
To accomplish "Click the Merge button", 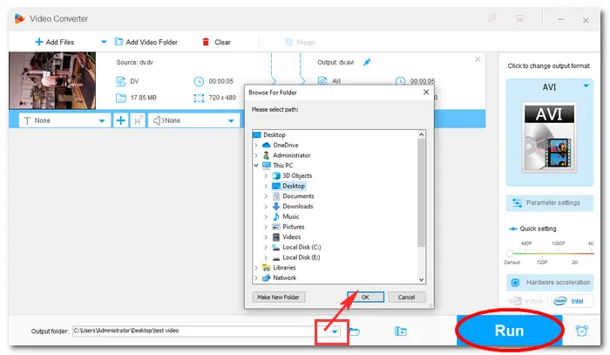I will tap(300, 42).
